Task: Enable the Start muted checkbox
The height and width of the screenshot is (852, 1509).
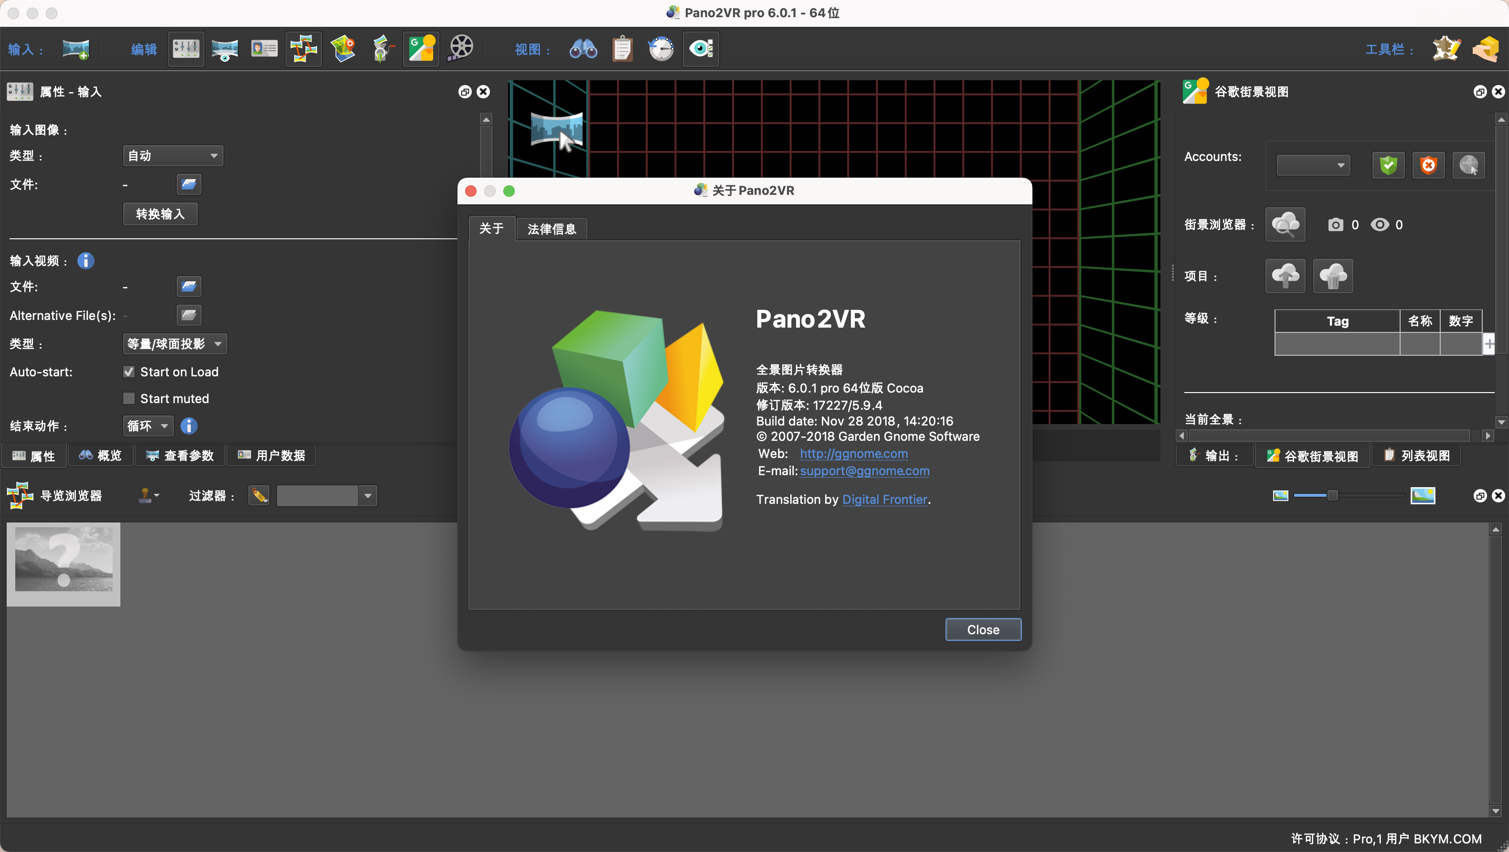Action: [x=129, y=398]
